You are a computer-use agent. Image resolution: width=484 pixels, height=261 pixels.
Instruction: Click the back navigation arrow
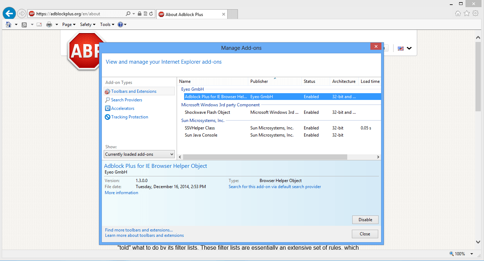coord(9,14)
